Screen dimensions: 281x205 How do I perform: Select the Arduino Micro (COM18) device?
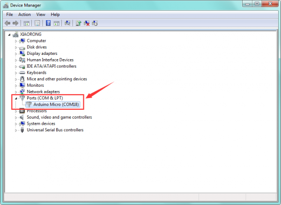point(56,104)
